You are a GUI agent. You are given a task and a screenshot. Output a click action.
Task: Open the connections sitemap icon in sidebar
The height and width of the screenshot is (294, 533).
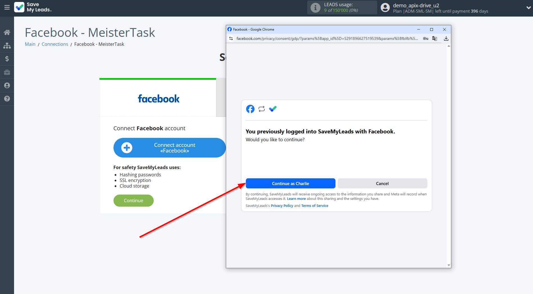coord(7,45)
